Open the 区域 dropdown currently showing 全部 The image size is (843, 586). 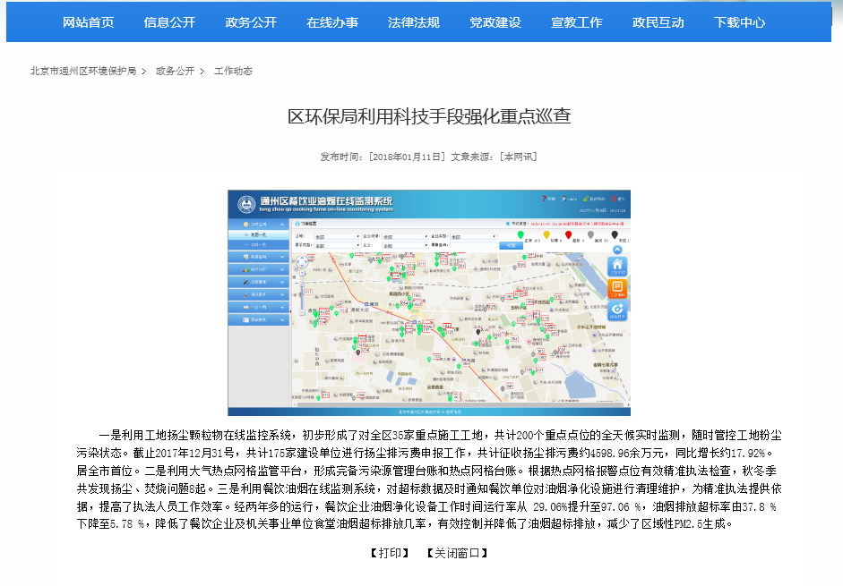point(336,235)
